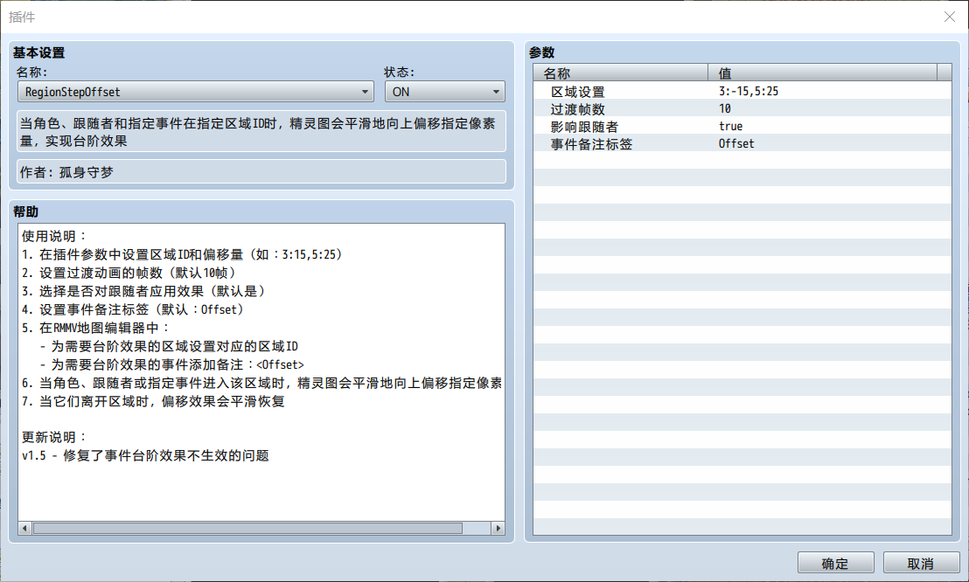
Task: Click help line 3 about 跟随者应用效果
Action: [x=144, y=291]
